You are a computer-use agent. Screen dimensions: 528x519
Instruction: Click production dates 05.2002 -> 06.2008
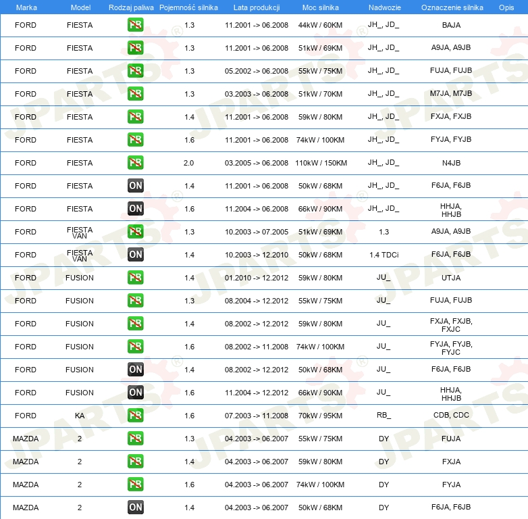(257, 71)
